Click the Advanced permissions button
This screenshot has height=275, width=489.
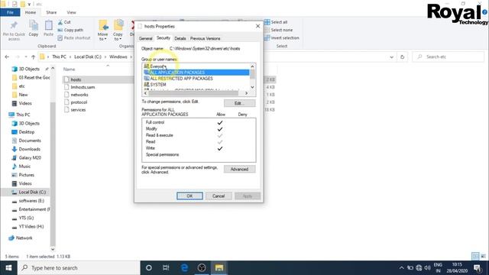[239, 169]
